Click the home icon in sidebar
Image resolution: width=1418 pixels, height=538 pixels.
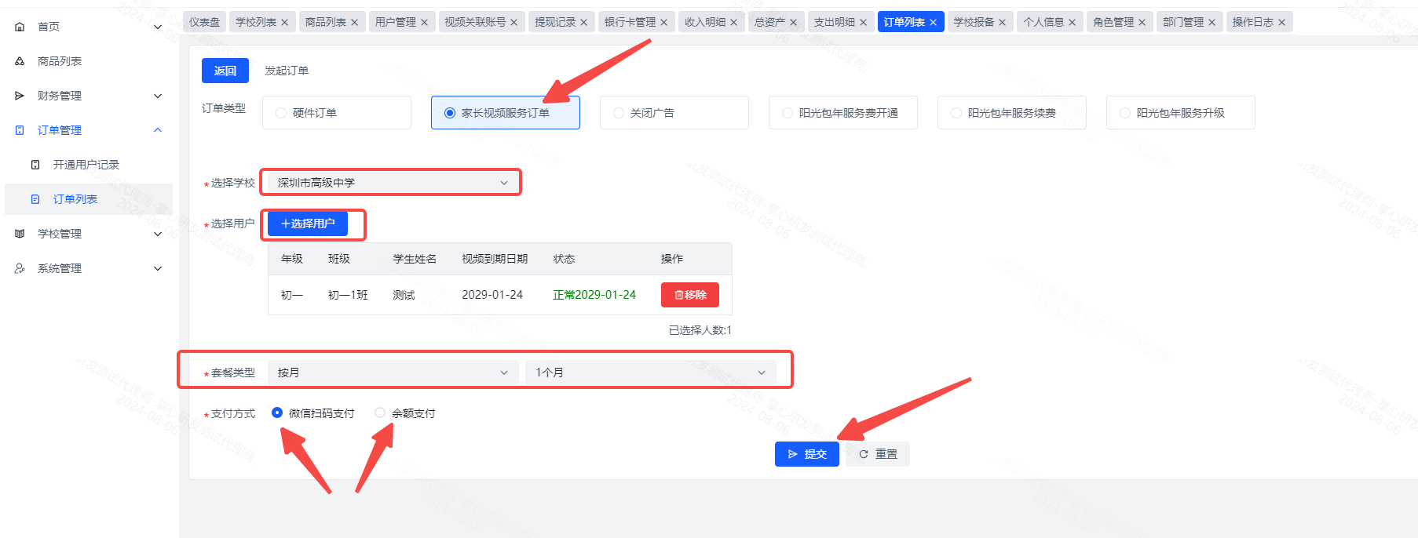coord(20,27)
